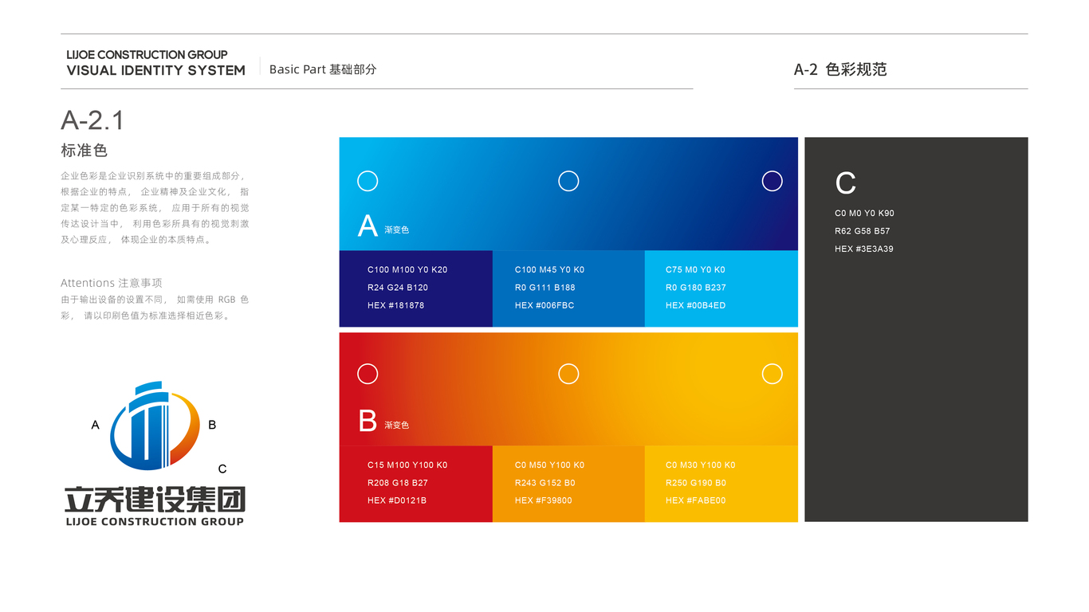Click the LIJOE CONSTRUCTION GROUP caption beneath the logo

[155, 522]
